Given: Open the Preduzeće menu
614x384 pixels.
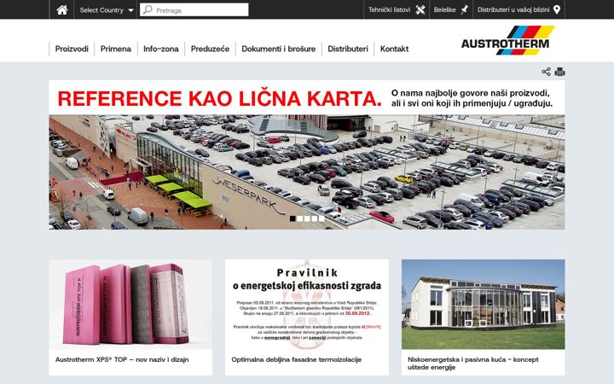Looking at the screenshot, I should (210, 49).
